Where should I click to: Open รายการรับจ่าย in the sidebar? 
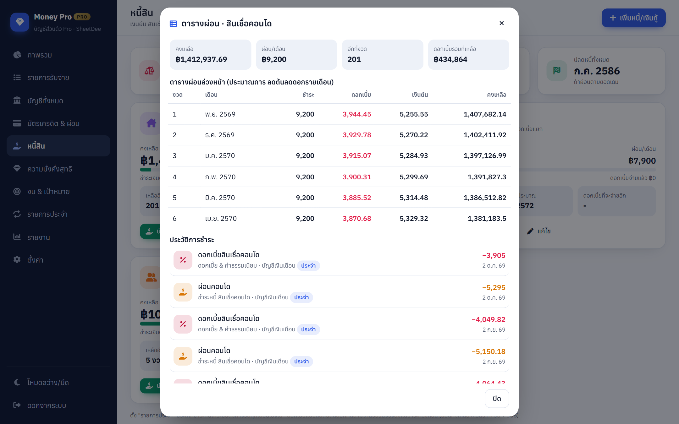click(58, 78)
